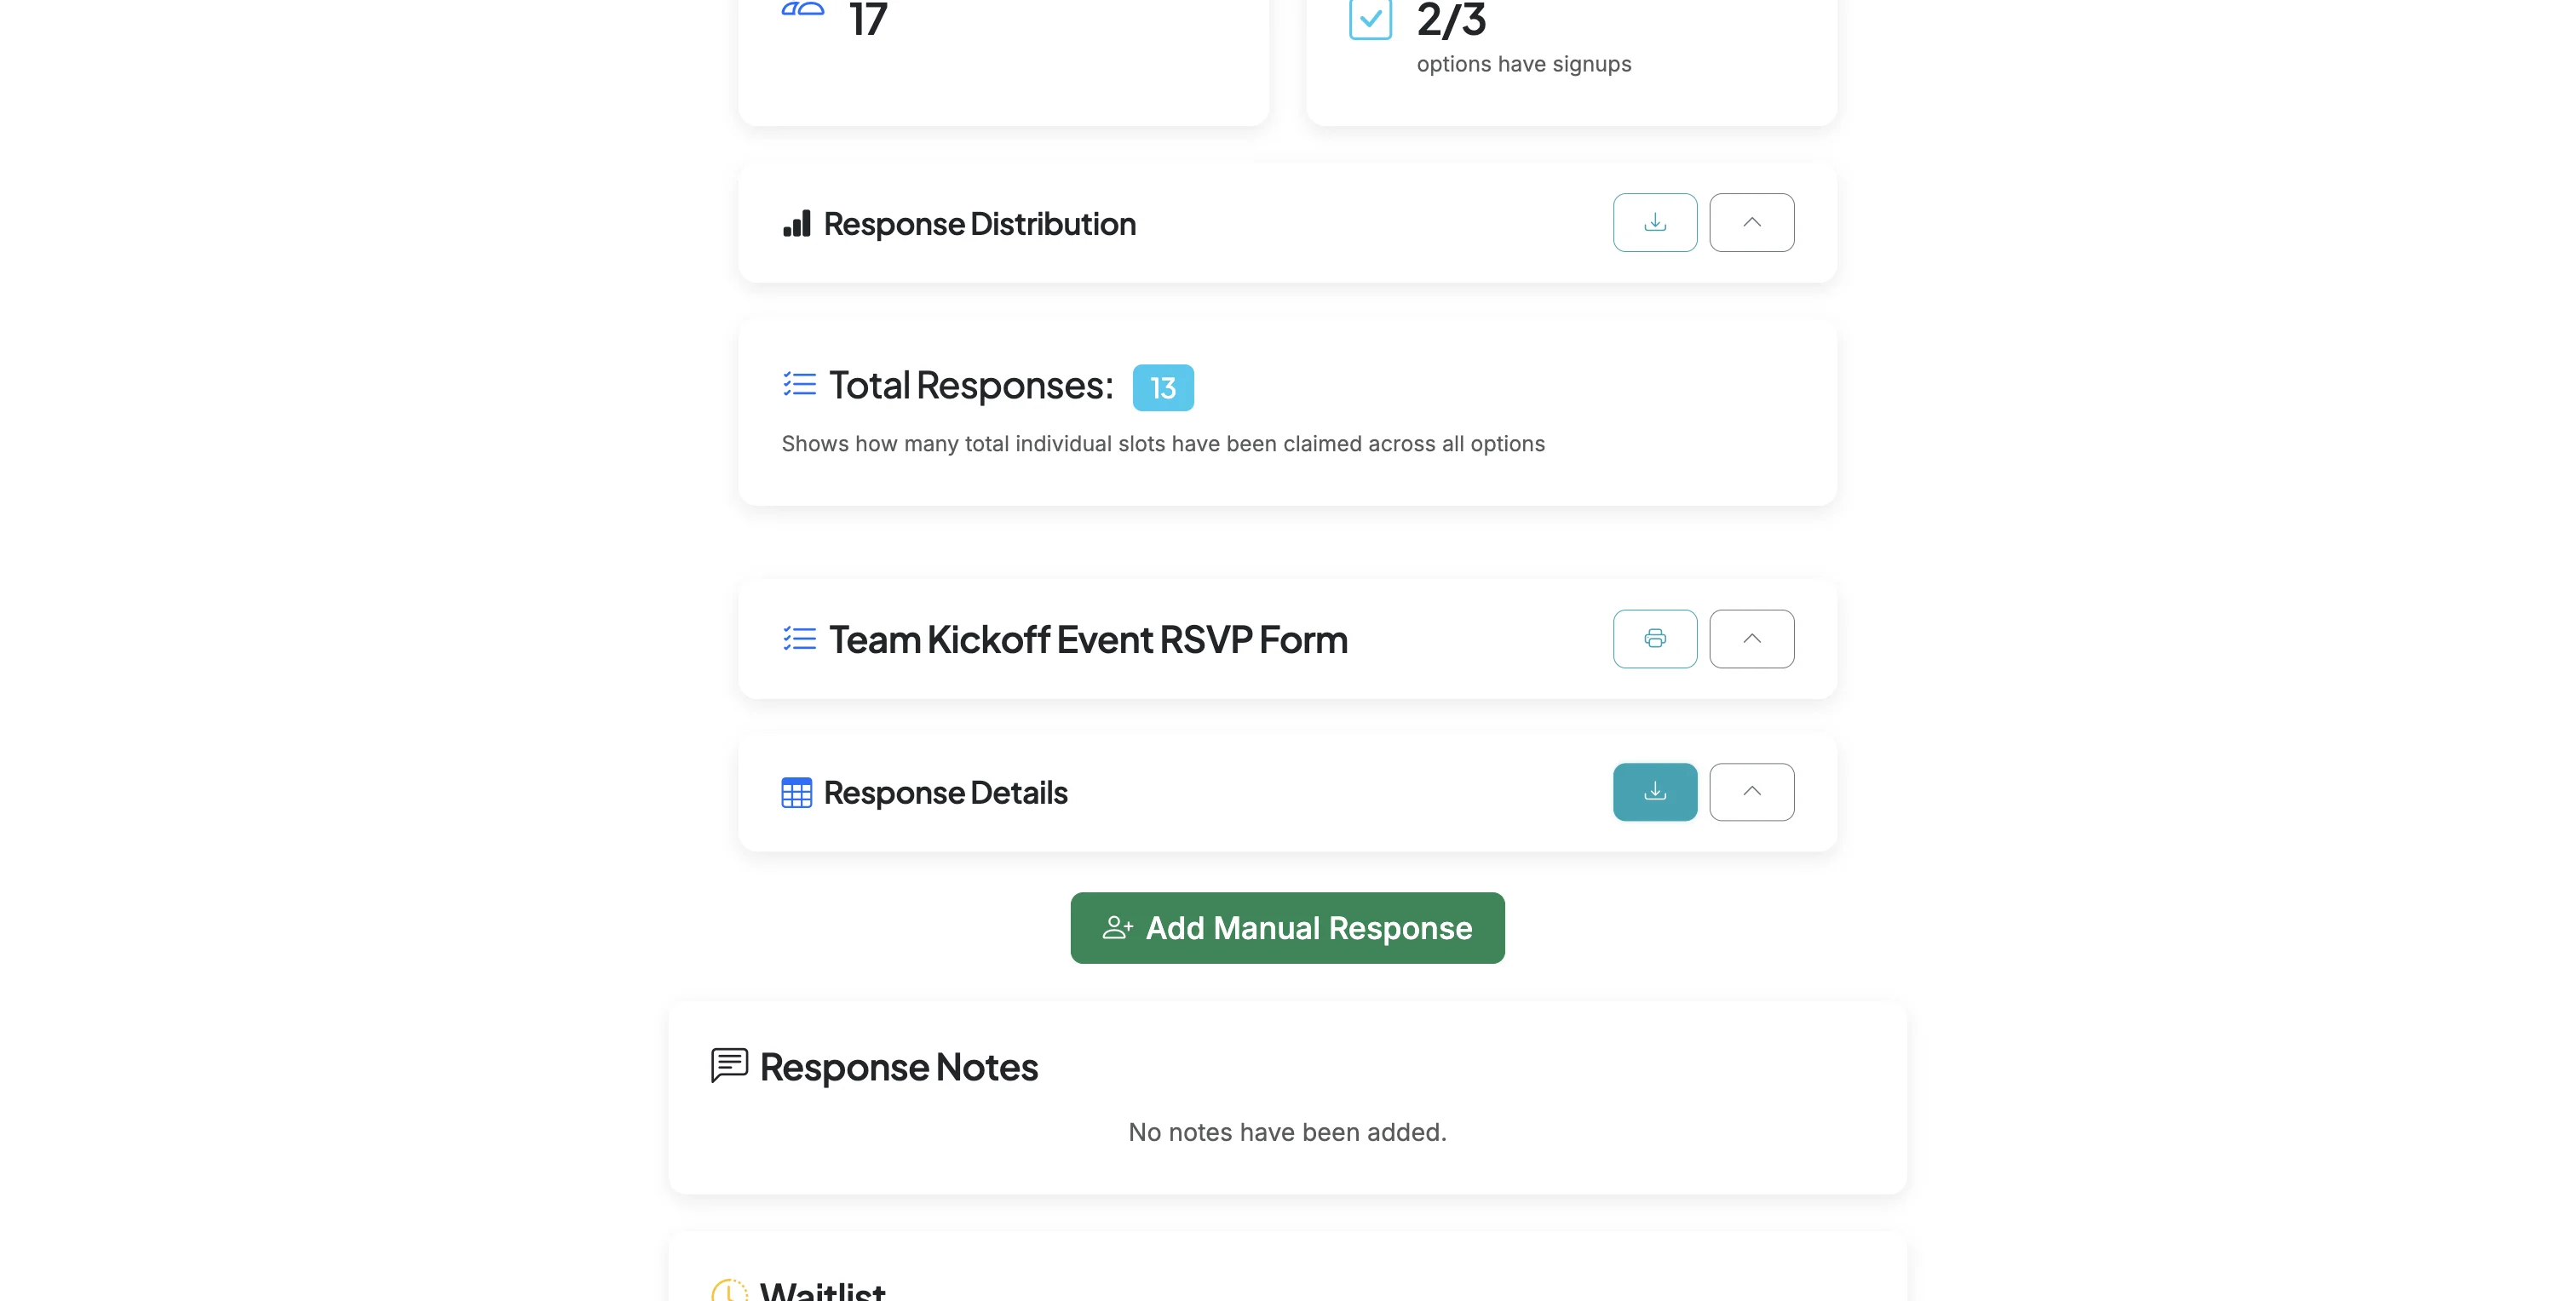This screenshot has width=2576, height=1301.
Task: Click the bar chart icon beside Response Distribution
Action: tap(797, 224)
